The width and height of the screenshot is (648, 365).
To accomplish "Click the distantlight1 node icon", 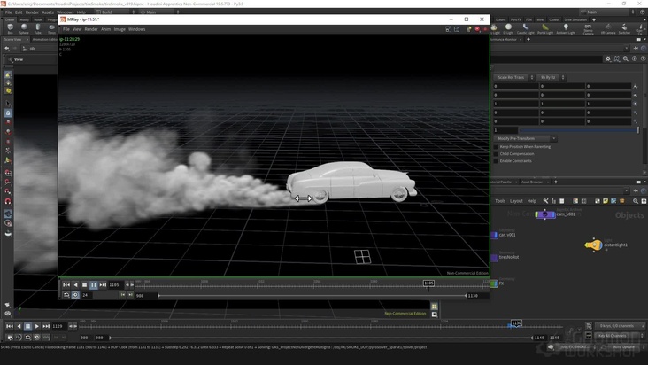I will (593, 245).
